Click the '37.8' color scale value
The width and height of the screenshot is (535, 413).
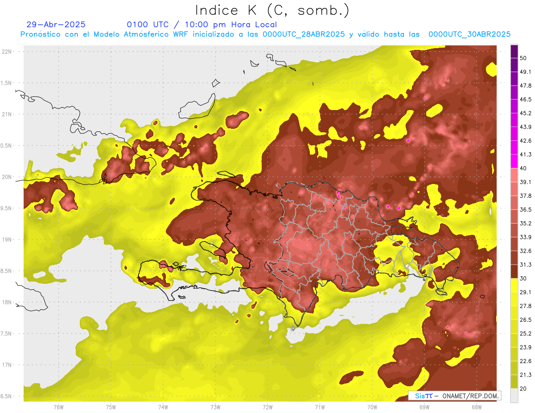[526, 196]
